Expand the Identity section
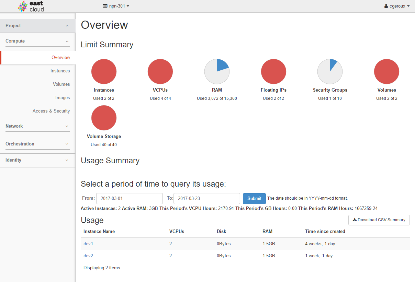This screenshot has height=282, width=415. (x=38, y=160)
